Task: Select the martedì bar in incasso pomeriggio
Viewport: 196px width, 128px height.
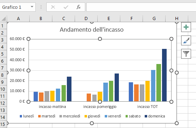Action: pos(89,97)
